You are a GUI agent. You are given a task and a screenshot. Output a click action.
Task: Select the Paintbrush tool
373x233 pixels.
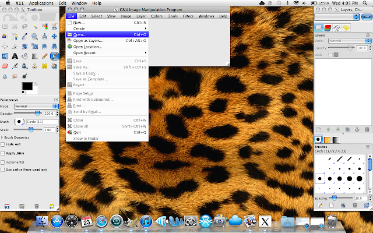pos(54,56)
